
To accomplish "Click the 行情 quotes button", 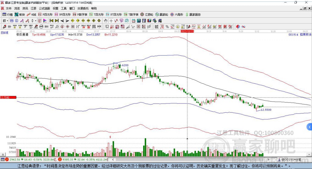I will pyautogui.click(x=7, y=15).
